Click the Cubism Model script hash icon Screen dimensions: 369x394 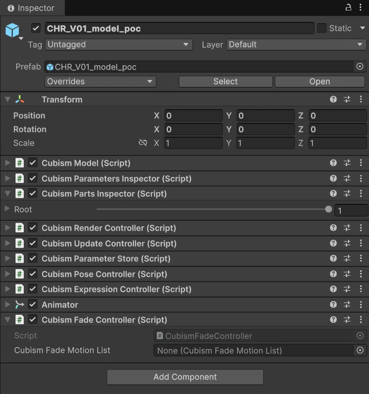pos(19,163)
